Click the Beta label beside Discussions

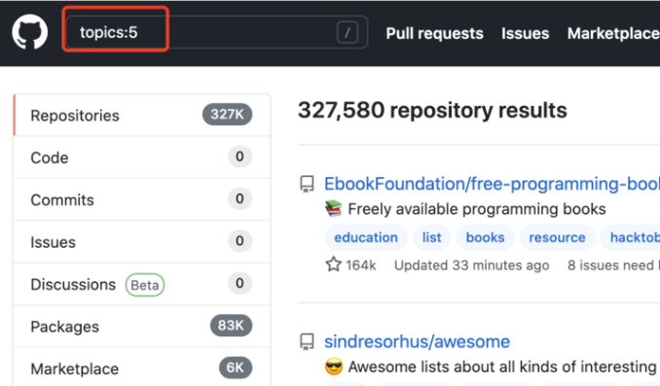pyautogui.click(x=145, y=285)
